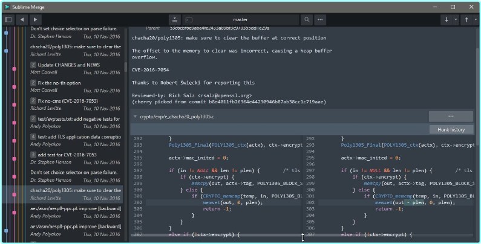Open the toolbar more options ellipsis
The image size is (481, 244).
coord(321,19)
